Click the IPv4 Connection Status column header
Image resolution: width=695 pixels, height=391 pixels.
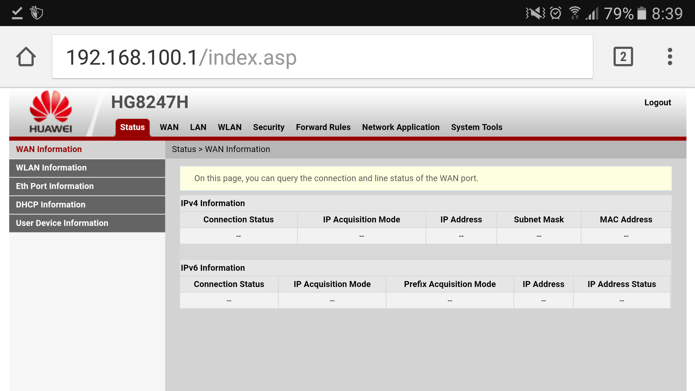pos(239,219)
